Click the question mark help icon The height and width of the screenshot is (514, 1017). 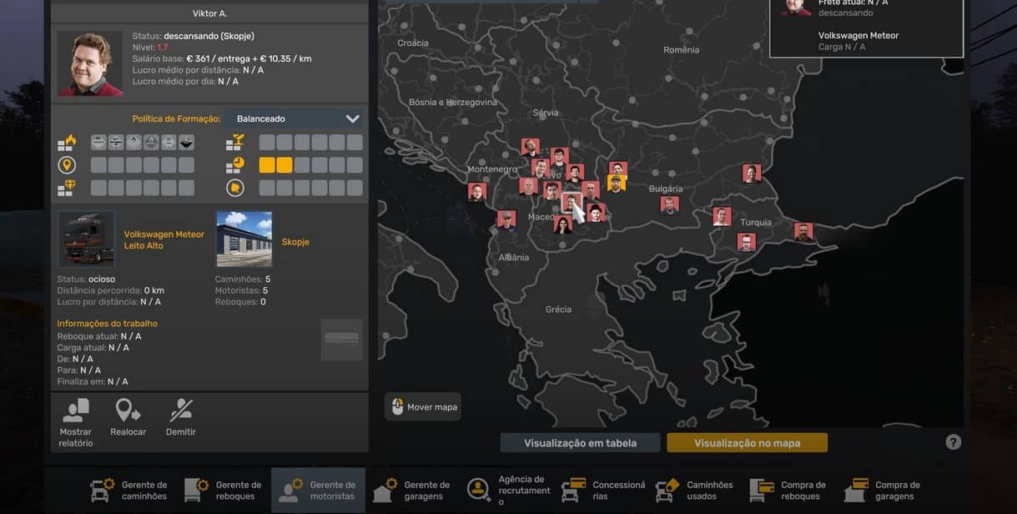tap(954, 442)
